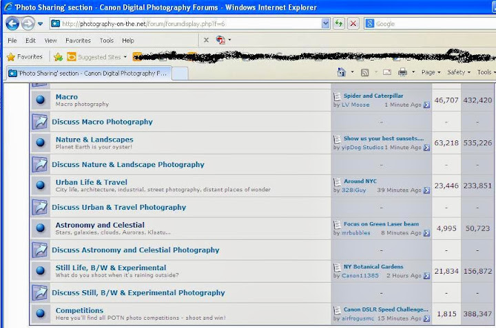Click redirect arrow icon beside Discuss Urban & Travel

point(40,208)
